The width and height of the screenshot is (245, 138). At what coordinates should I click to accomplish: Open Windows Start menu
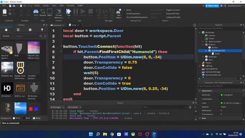pos(91,134)
